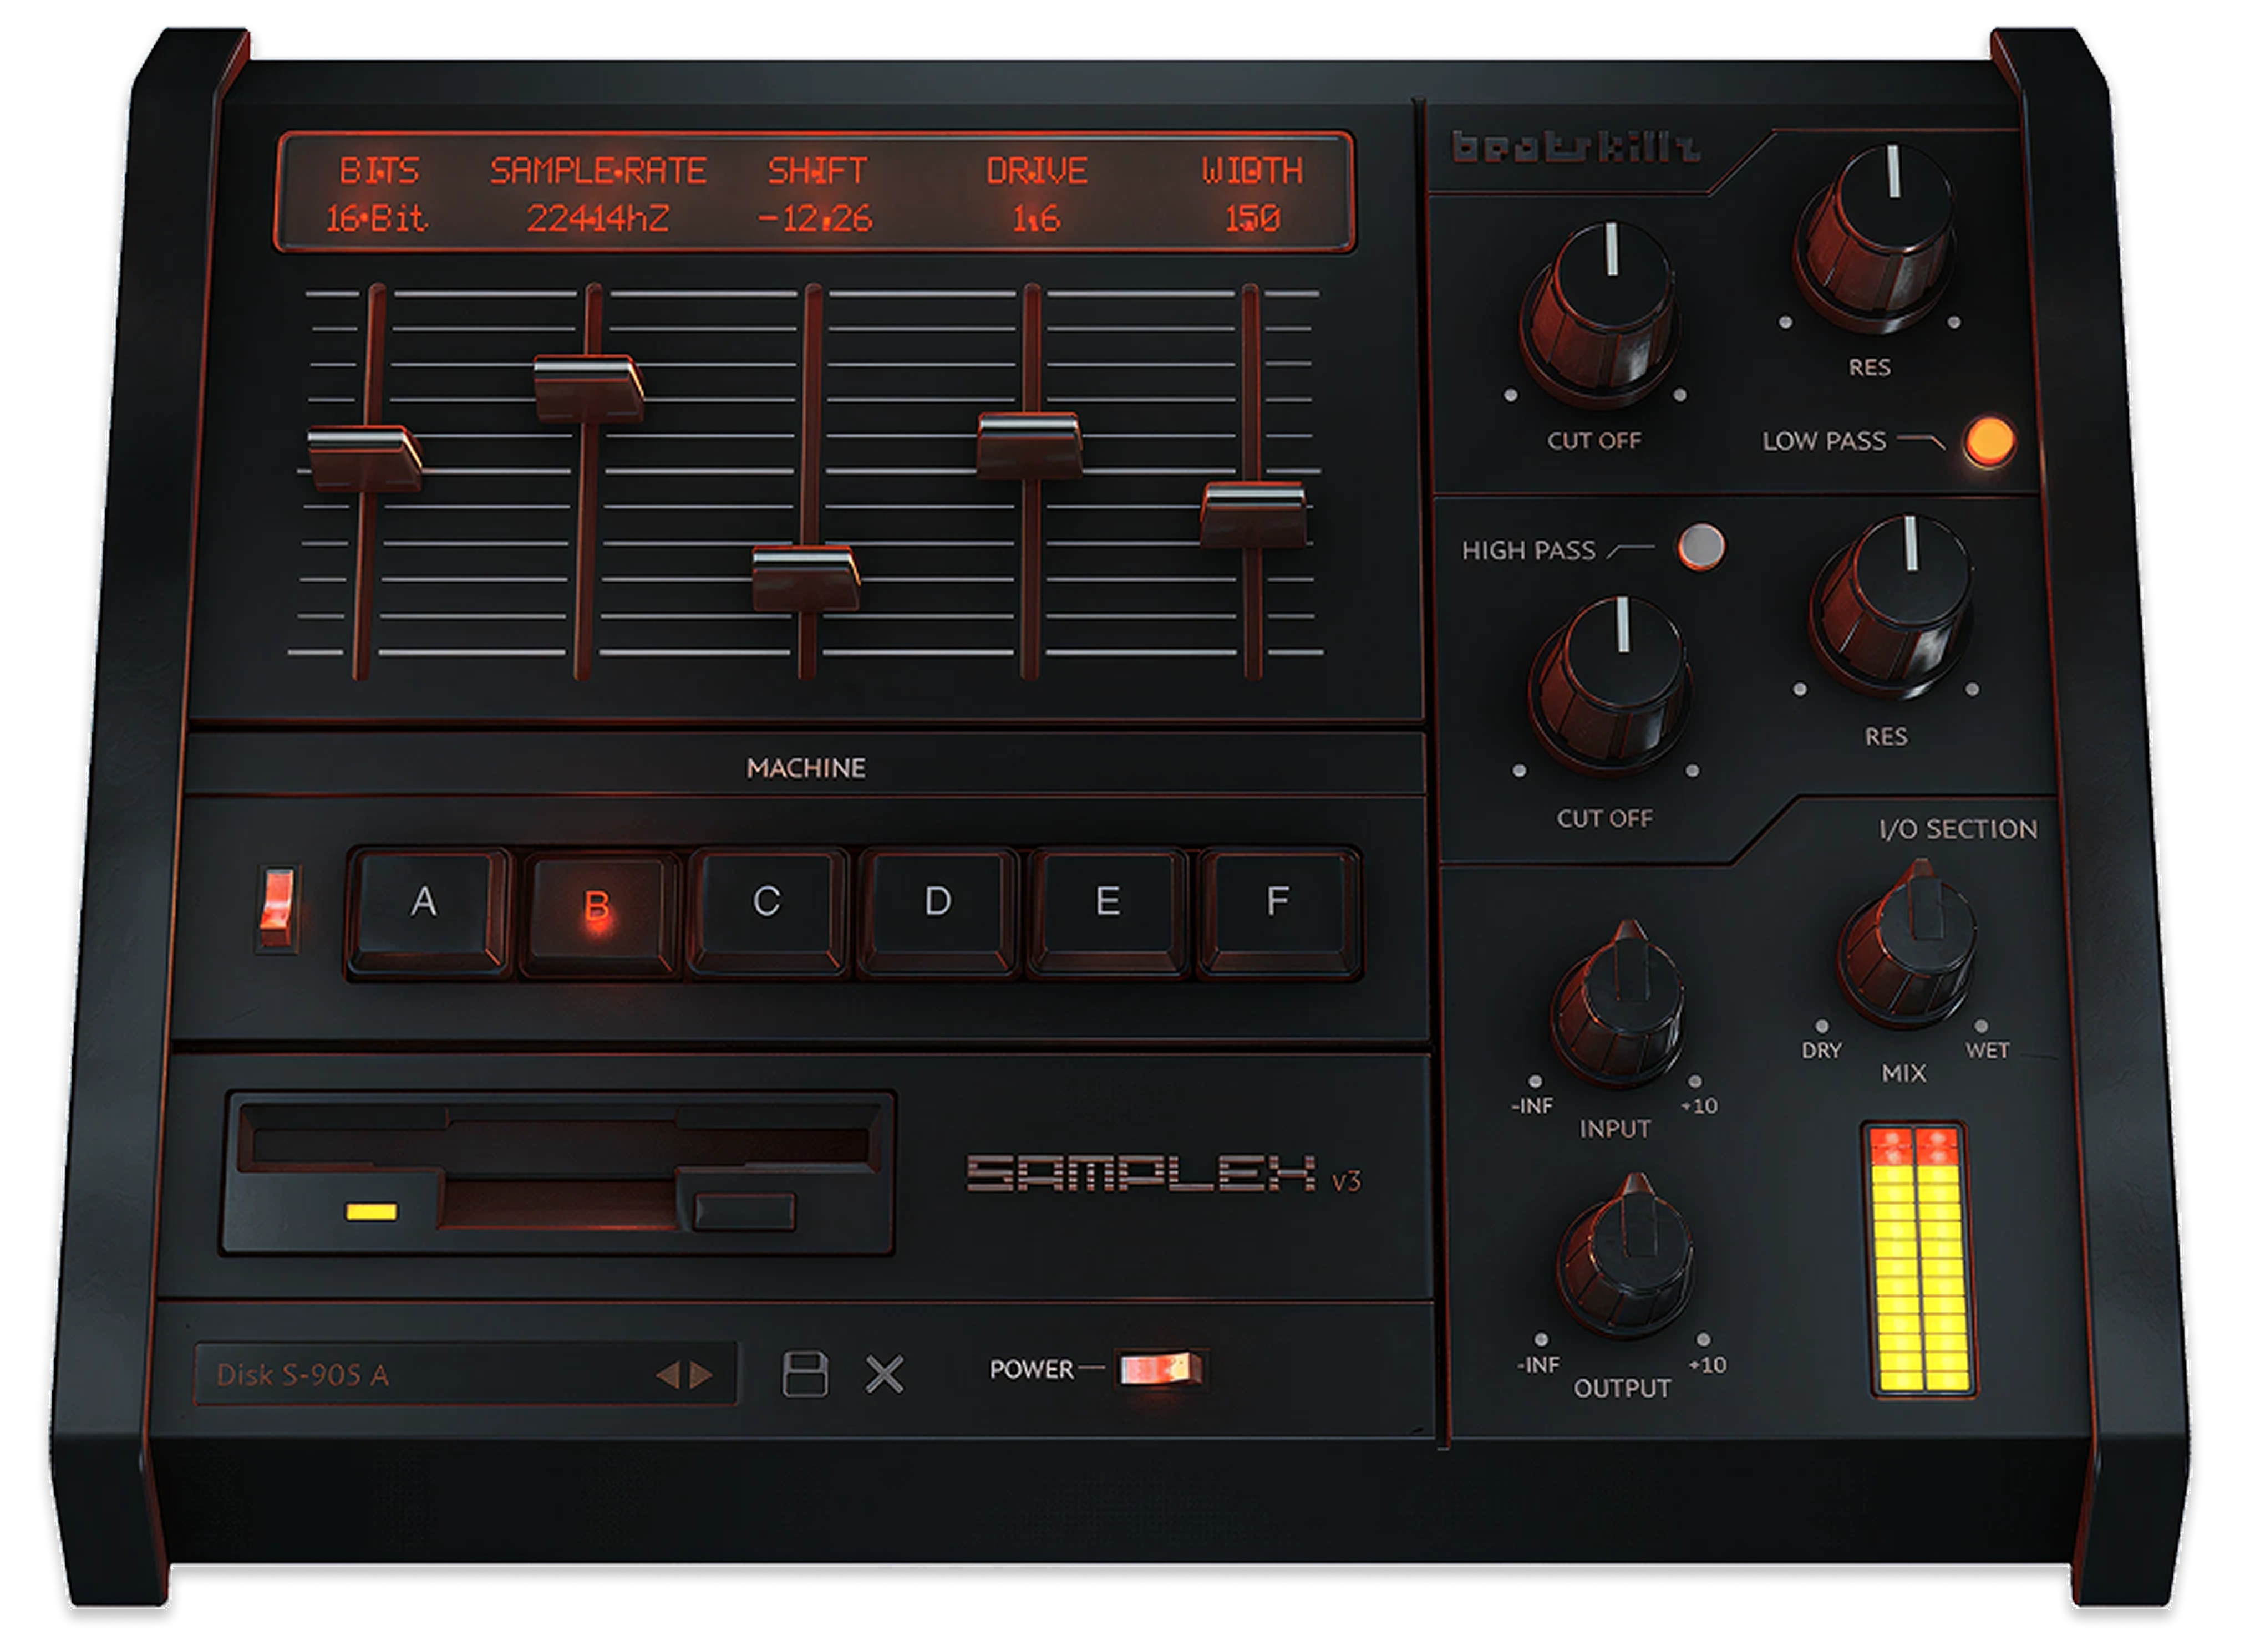Flip the Power switch
Image resolution: width=2245 pixels, height=1652 pixels.
(1160, 1368)
